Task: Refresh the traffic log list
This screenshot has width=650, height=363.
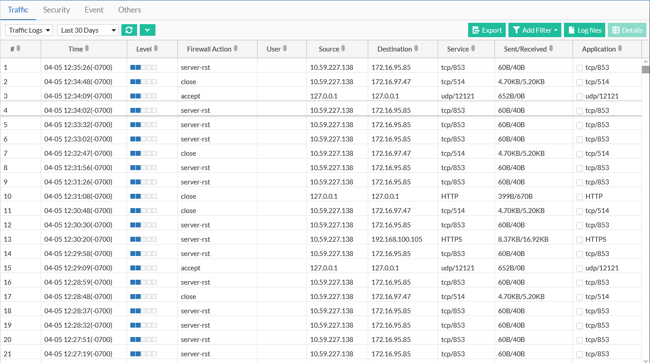Action: tap(129, 30)
